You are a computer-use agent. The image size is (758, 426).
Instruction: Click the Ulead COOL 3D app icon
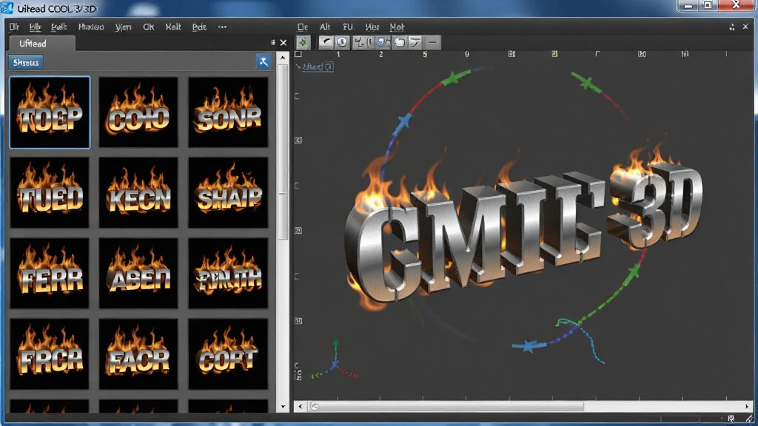point(7,8)
